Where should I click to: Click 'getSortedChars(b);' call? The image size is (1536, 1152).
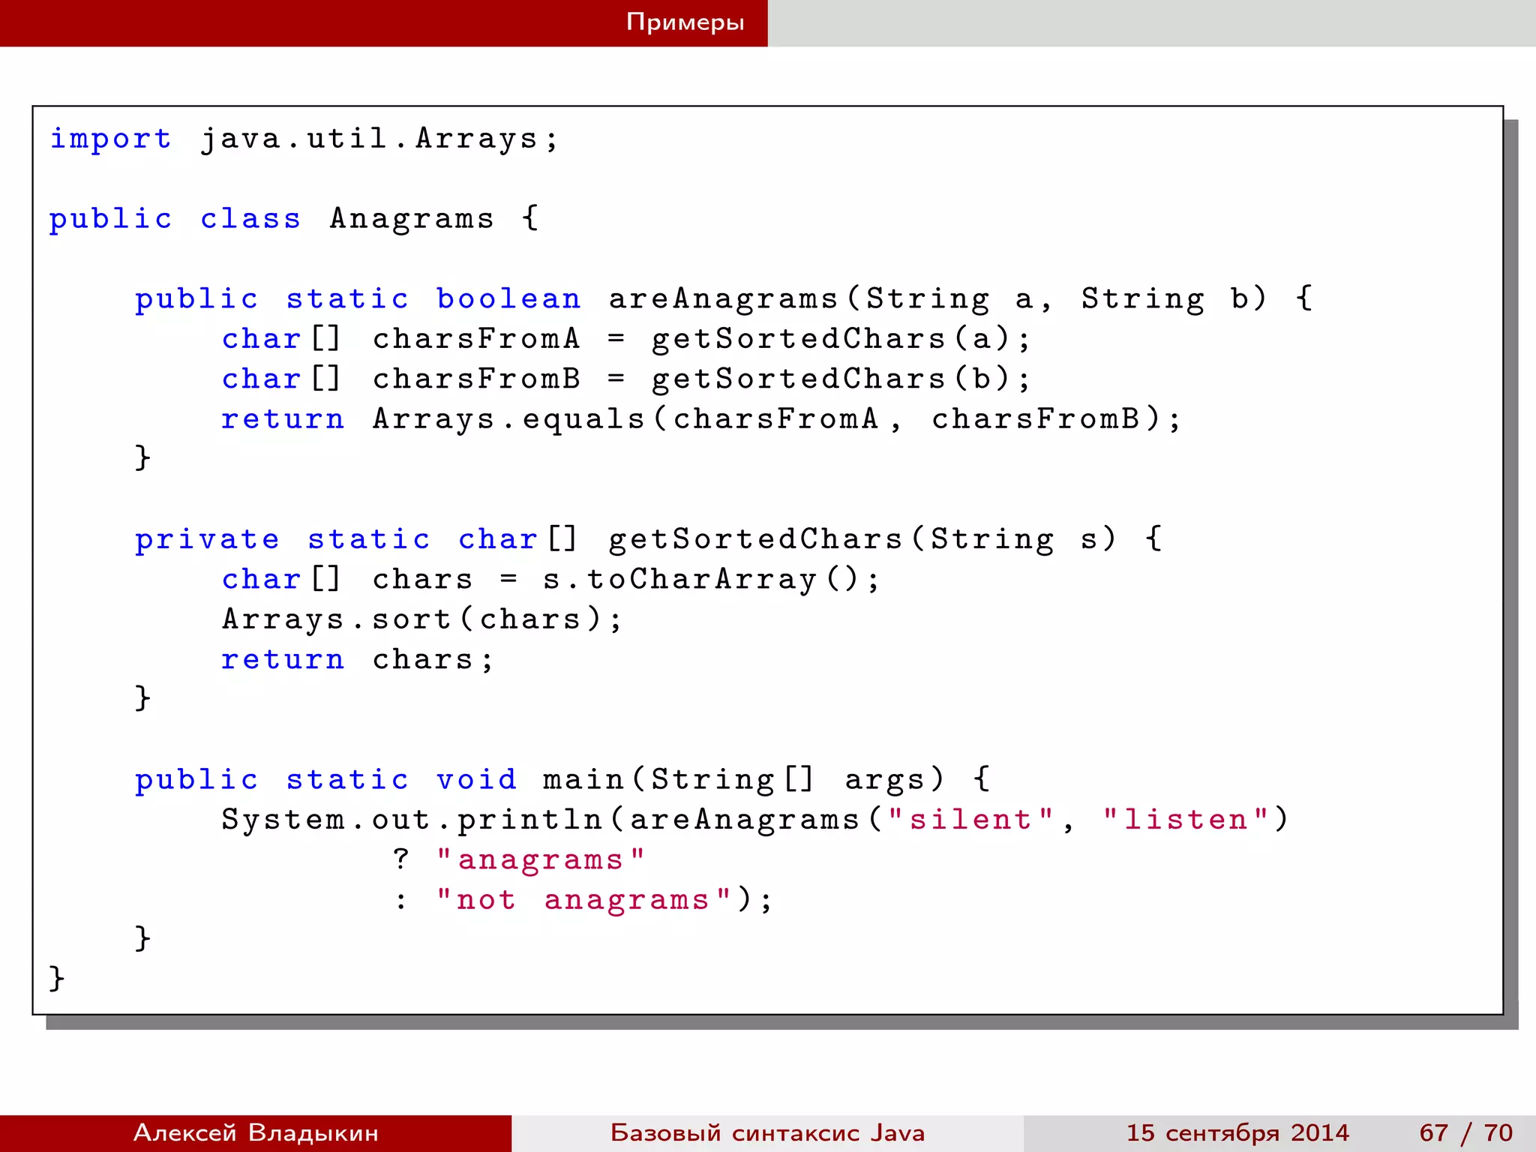click(x=841, y=379)
